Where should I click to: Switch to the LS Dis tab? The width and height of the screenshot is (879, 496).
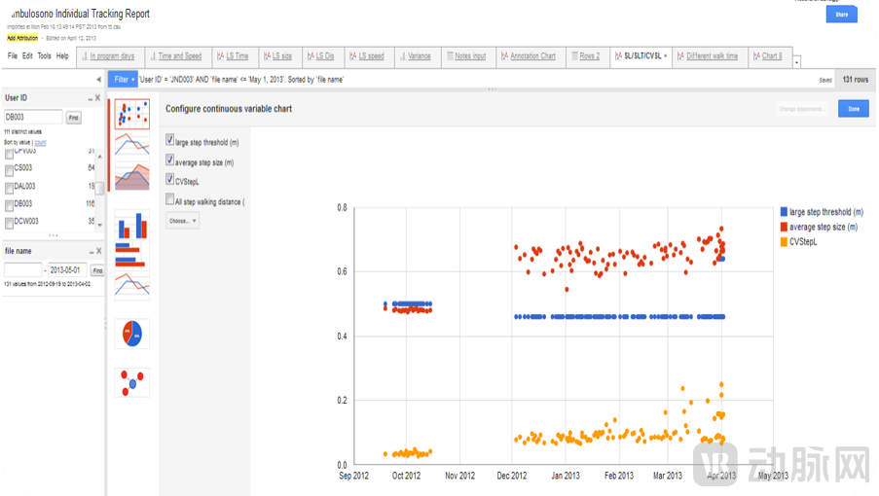coord(323,56)
